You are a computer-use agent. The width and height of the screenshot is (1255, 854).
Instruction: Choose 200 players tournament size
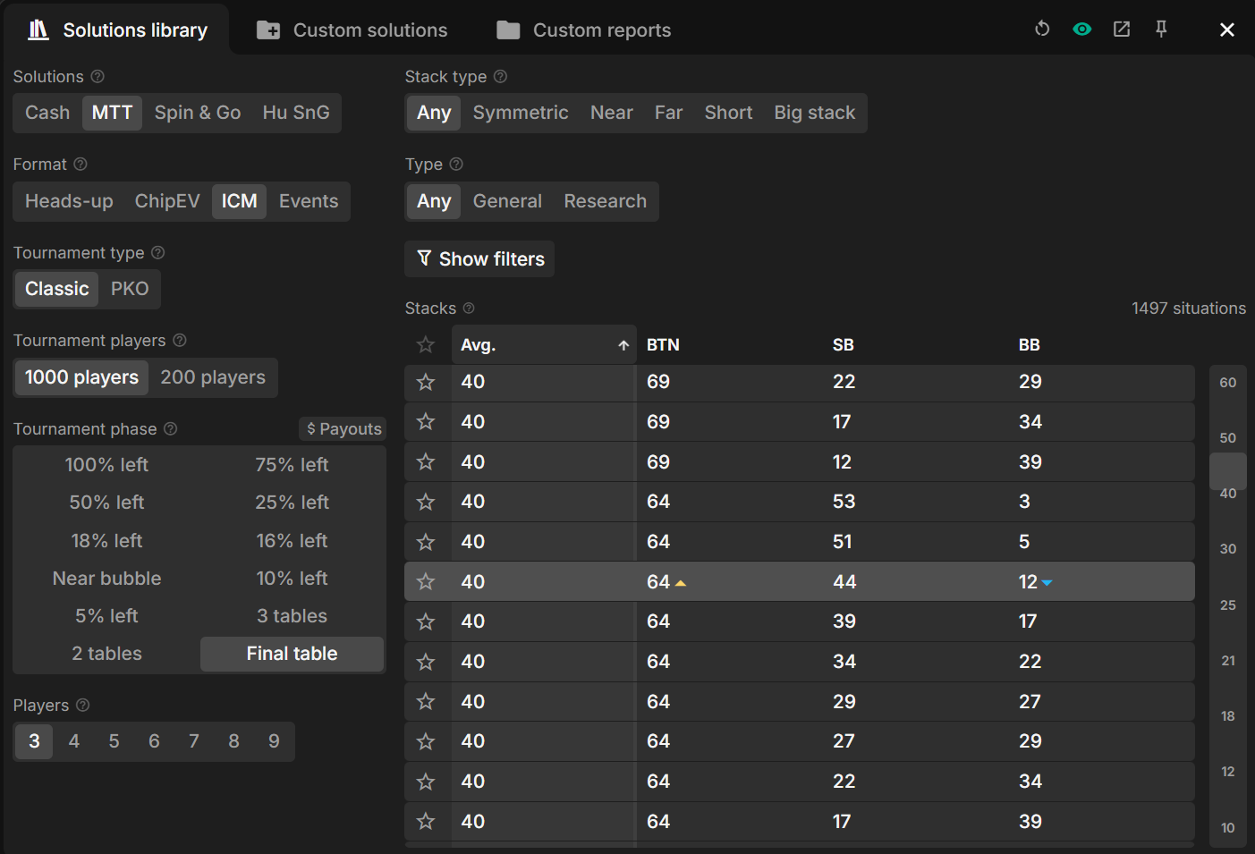click(x=213, y=377)
